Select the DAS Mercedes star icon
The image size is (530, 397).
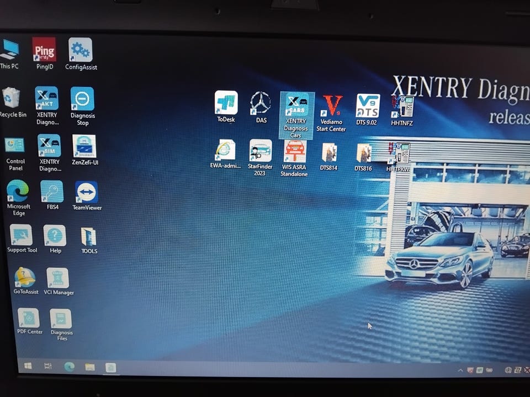(x=261, y=107)
